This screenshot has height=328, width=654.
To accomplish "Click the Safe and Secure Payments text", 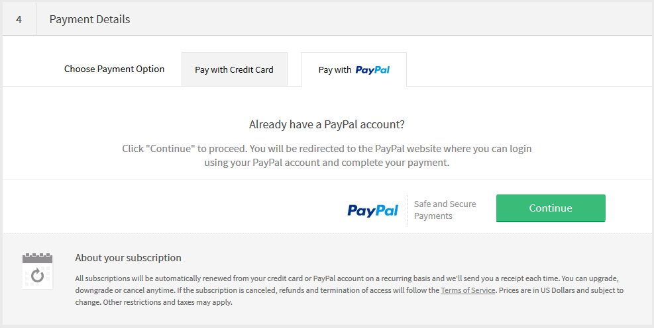I will click(445, 210).
